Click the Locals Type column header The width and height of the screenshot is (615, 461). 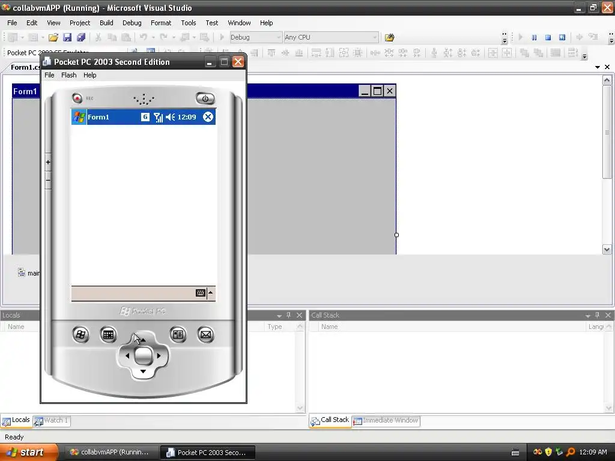[280, 327]
